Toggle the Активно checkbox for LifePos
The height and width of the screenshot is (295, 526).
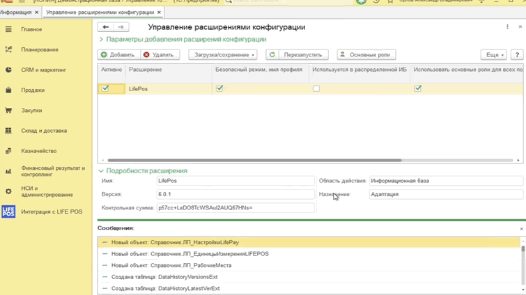[x=105, y=88]
